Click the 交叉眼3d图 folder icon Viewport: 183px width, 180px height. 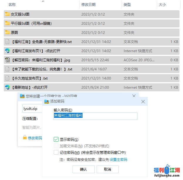pos(7,14)
